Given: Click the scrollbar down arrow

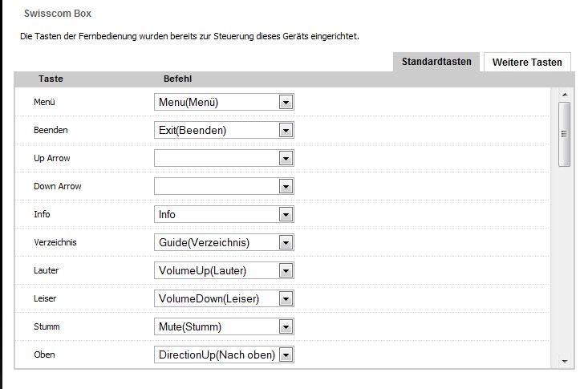Looking at the screenshot, I should click(x=564, y=361).
